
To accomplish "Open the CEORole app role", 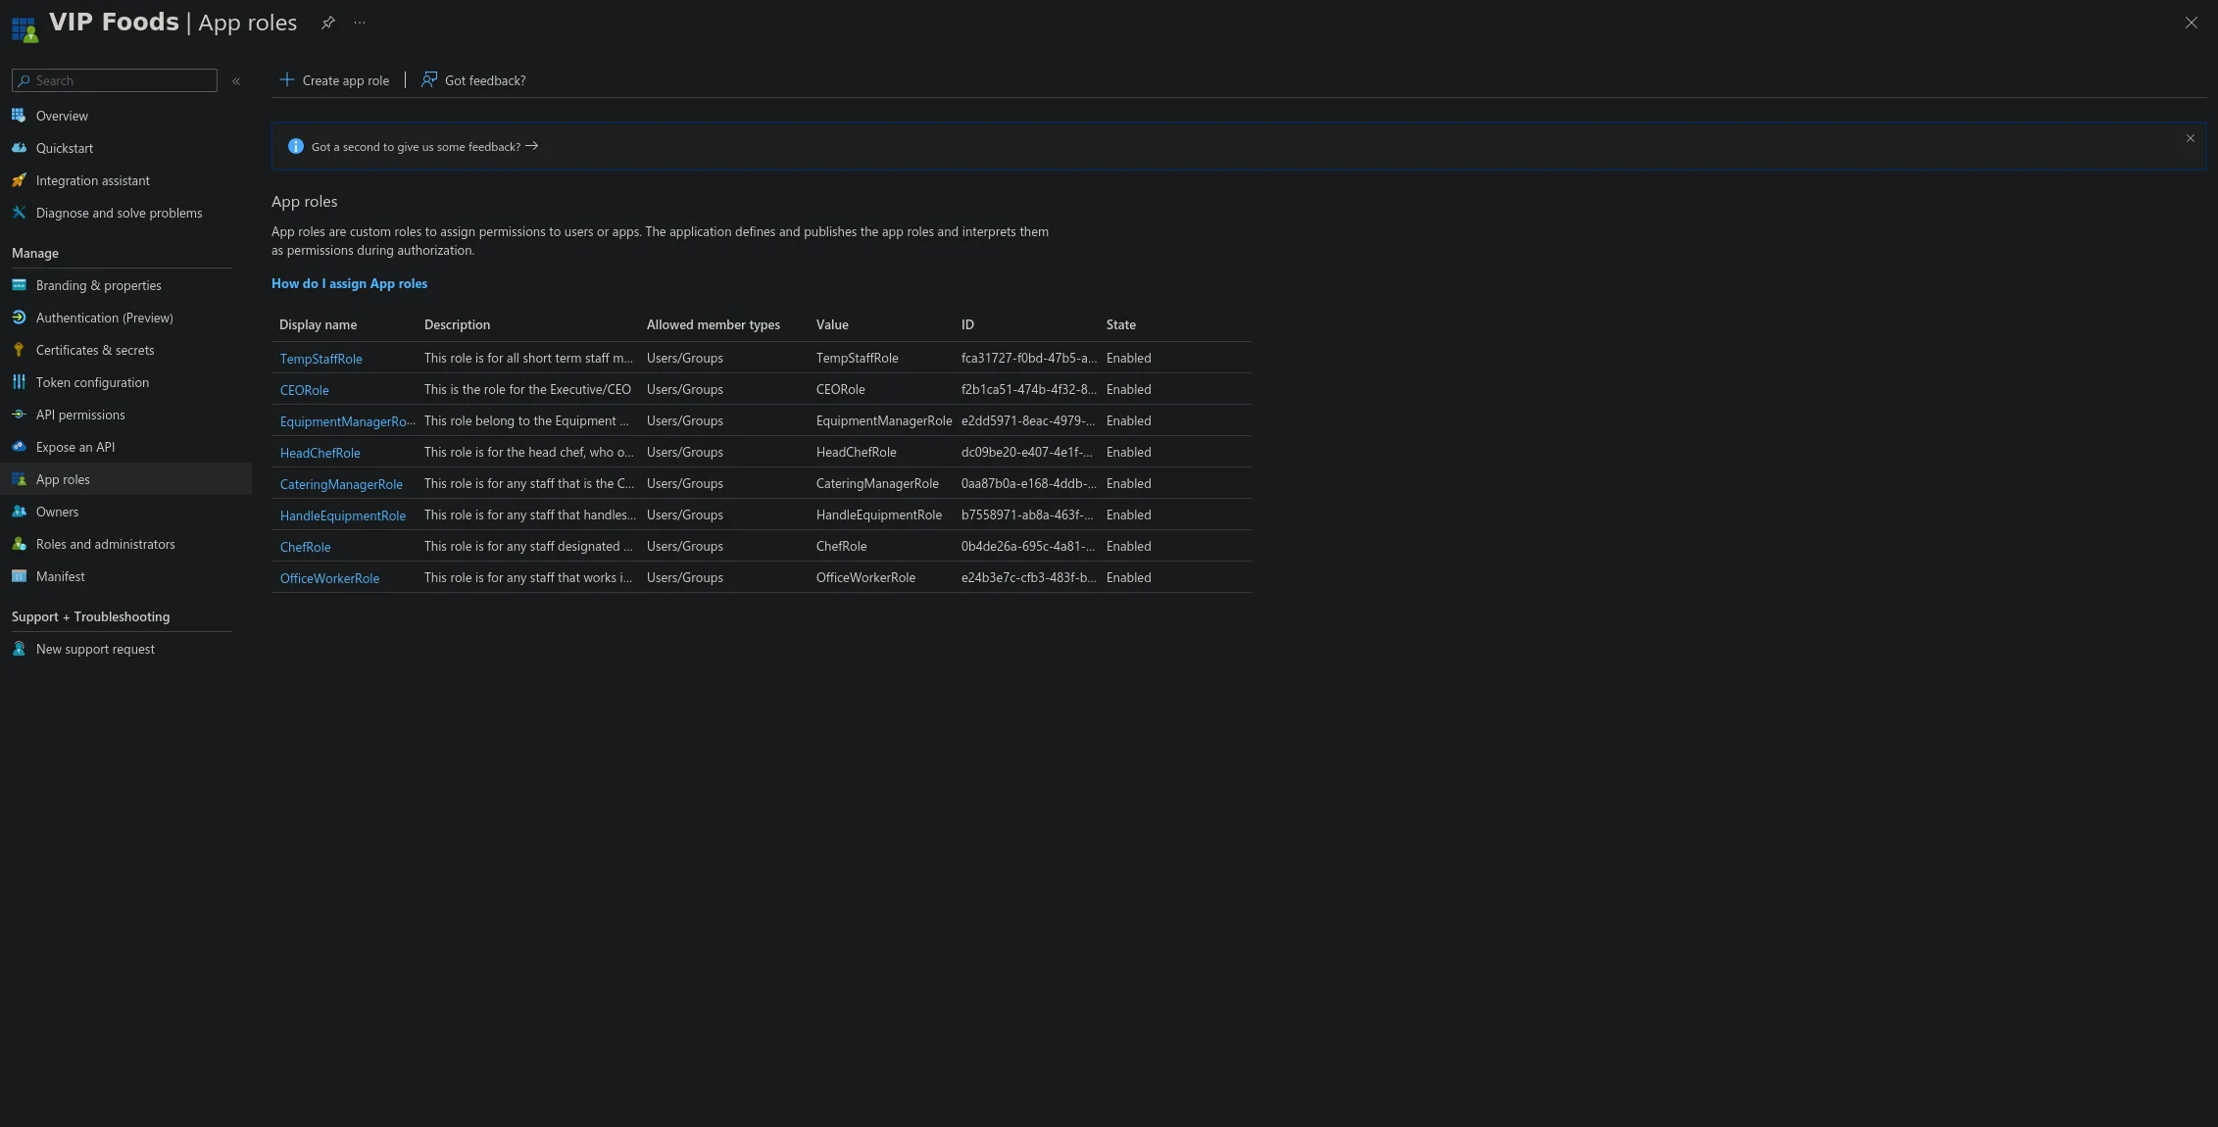I will click(x=305, y=390).
